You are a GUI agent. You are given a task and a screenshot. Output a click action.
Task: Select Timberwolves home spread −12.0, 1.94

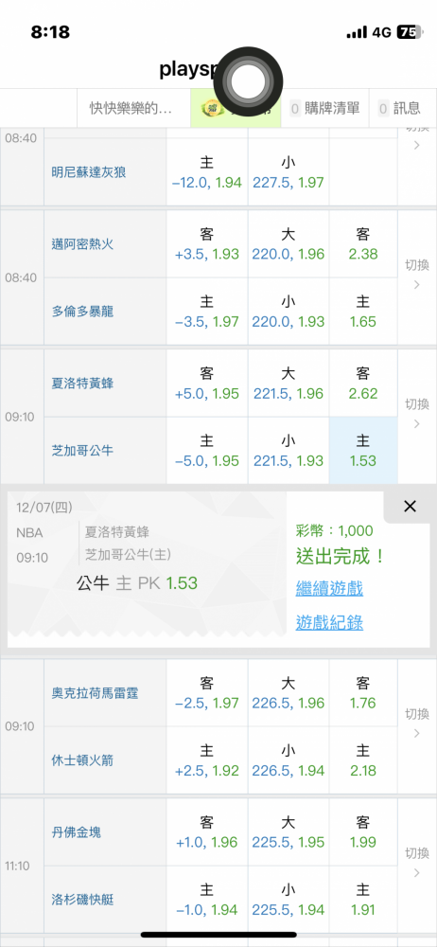[207, 172]
